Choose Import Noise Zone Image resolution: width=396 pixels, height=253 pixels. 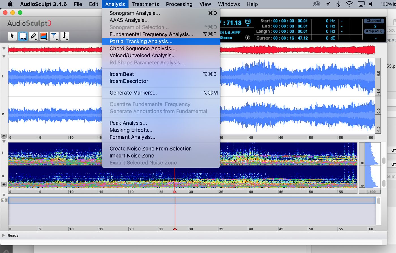161,156
